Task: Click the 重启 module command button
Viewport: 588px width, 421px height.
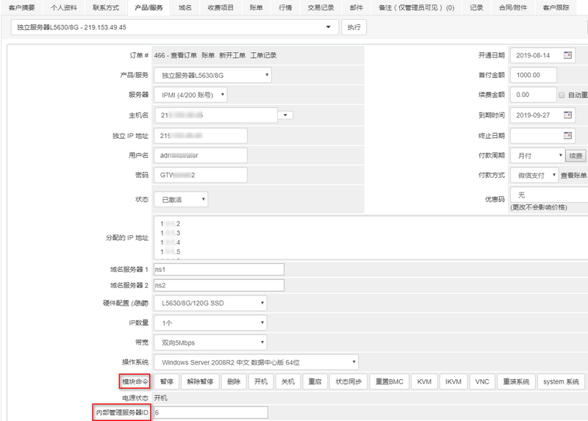Action: click(x=315, y=381)
